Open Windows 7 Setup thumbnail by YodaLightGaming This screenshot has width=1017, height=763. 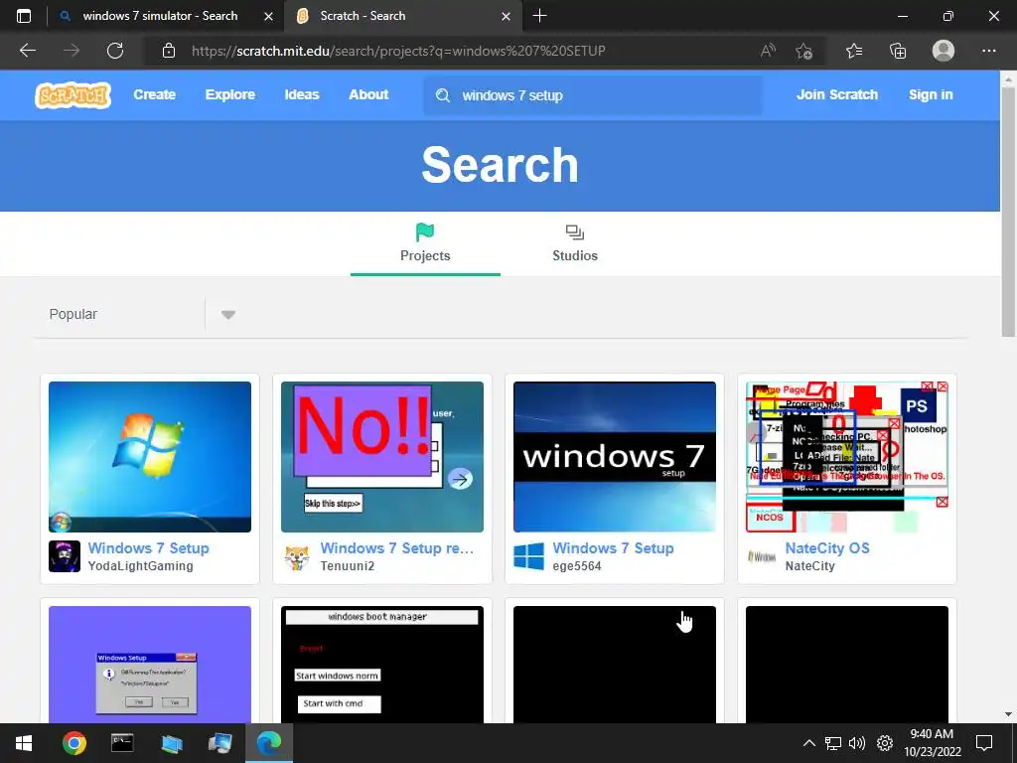150,457
